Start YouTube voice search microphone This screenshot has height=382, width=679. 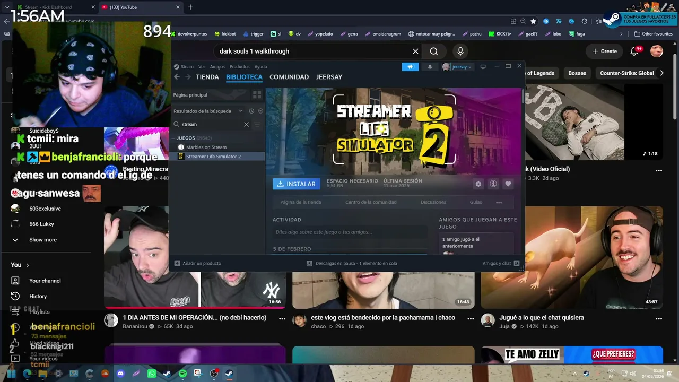tap(460, 51)
